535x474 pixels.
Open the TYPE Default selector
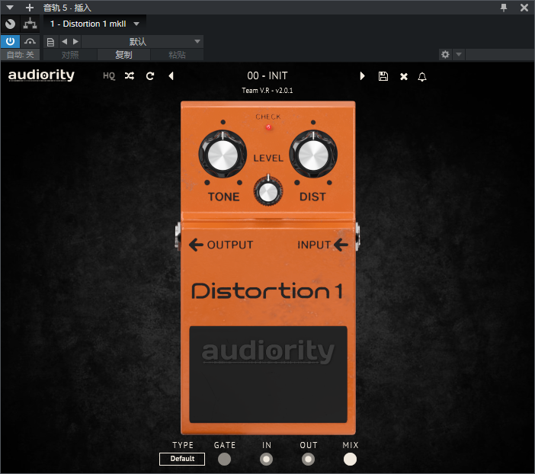[182, 459]
